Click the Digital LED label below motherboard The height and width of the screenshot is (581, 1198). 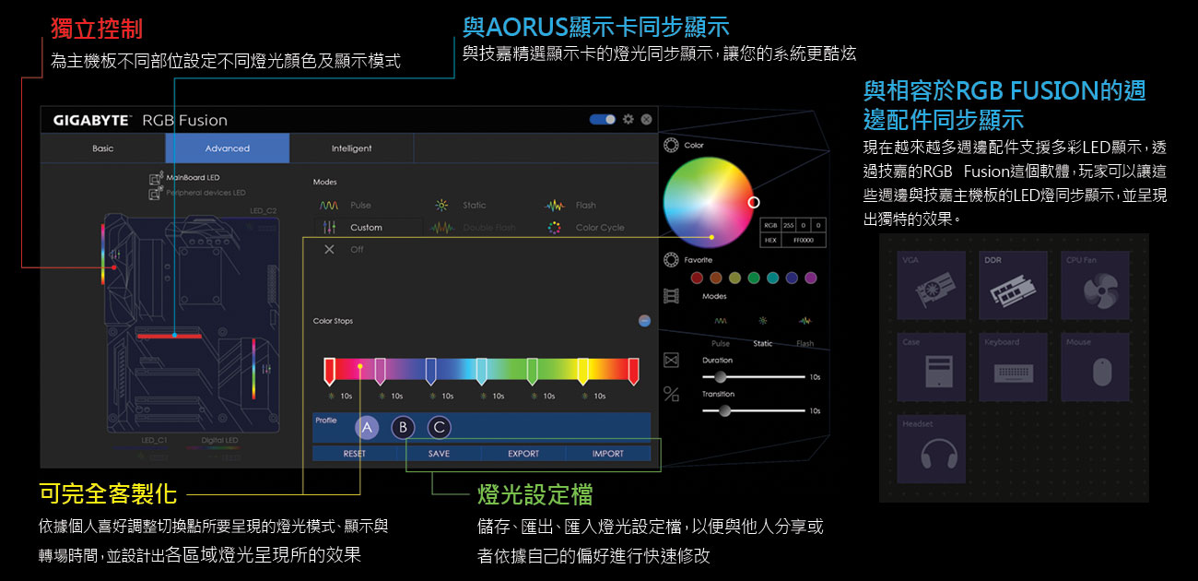219,441
